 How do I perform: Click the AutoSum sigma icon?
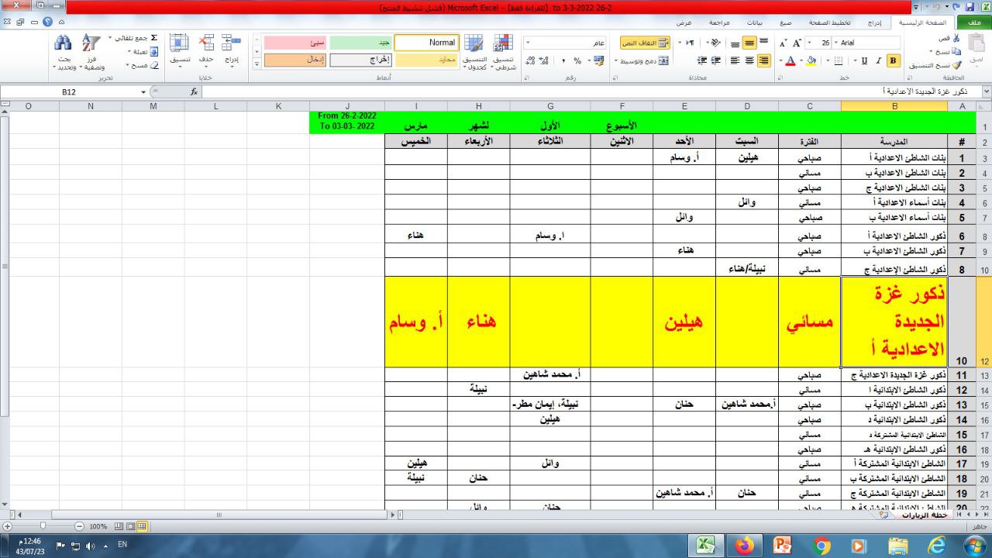coord(153,37)
